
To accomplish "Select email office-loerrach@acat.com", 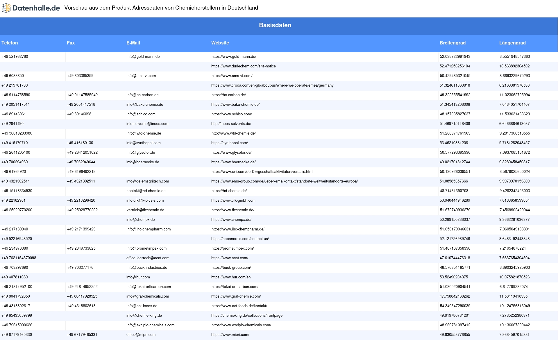I will 148,258.
